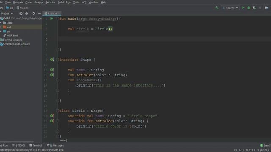The width and height of the screenshot is (271, 152).
Task: Open the Build menu
Action: coord(61,3)
